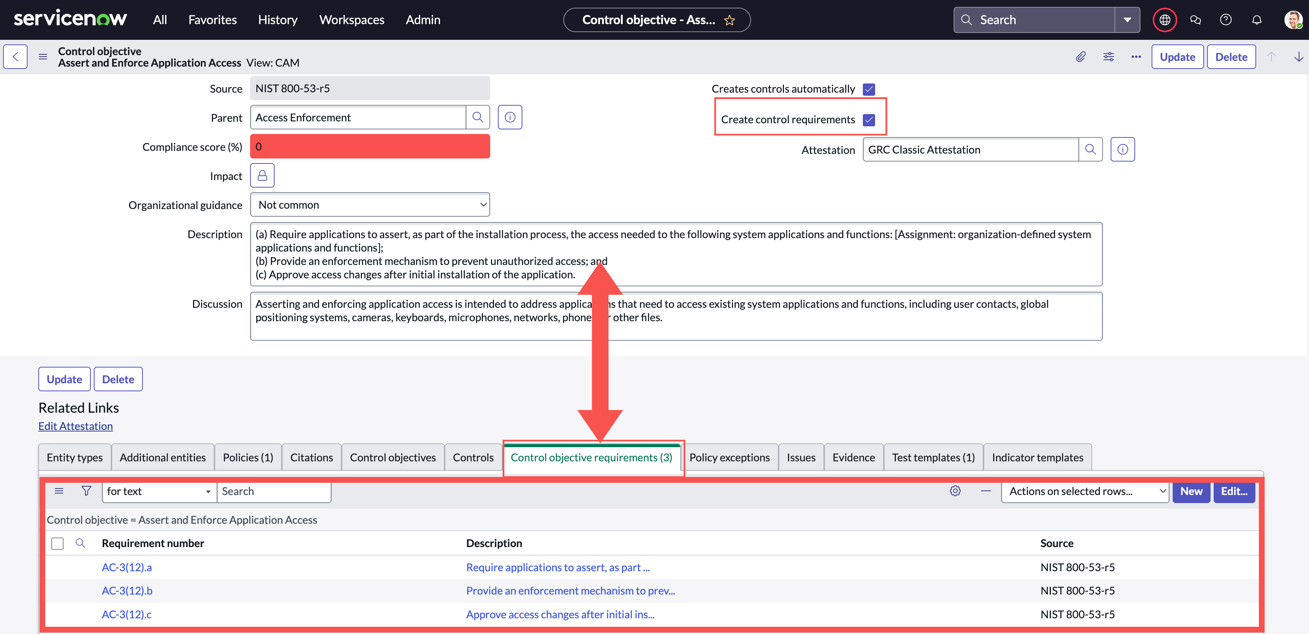This screenshot has height=634, width=1309.
Task: Expand the global search dropdown arrow
Action: click(1127, 20)
